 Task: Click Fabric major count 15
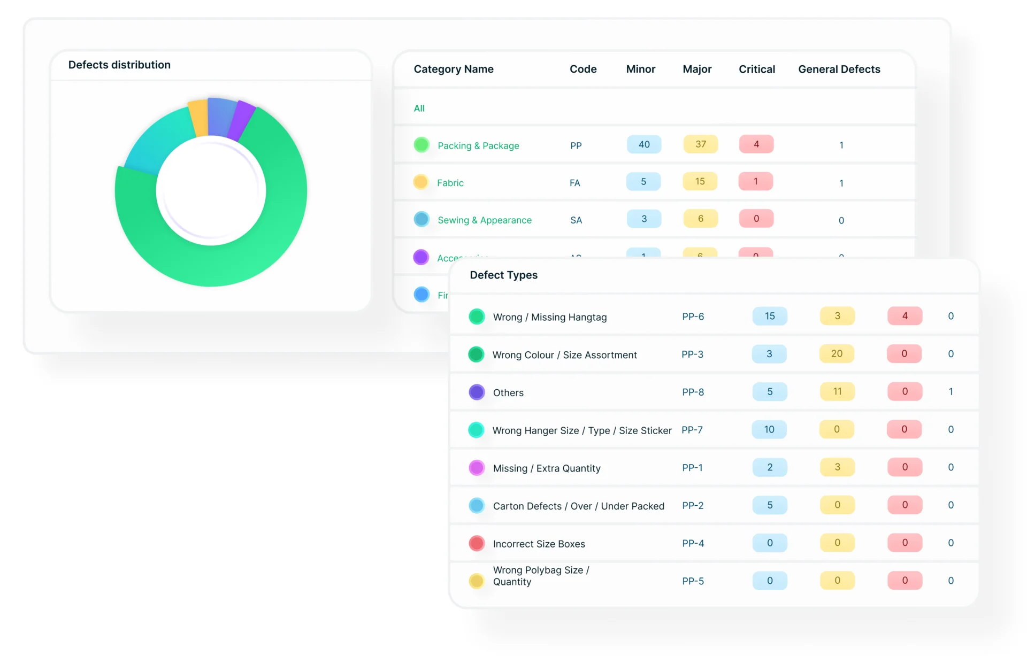pos(700,182)
